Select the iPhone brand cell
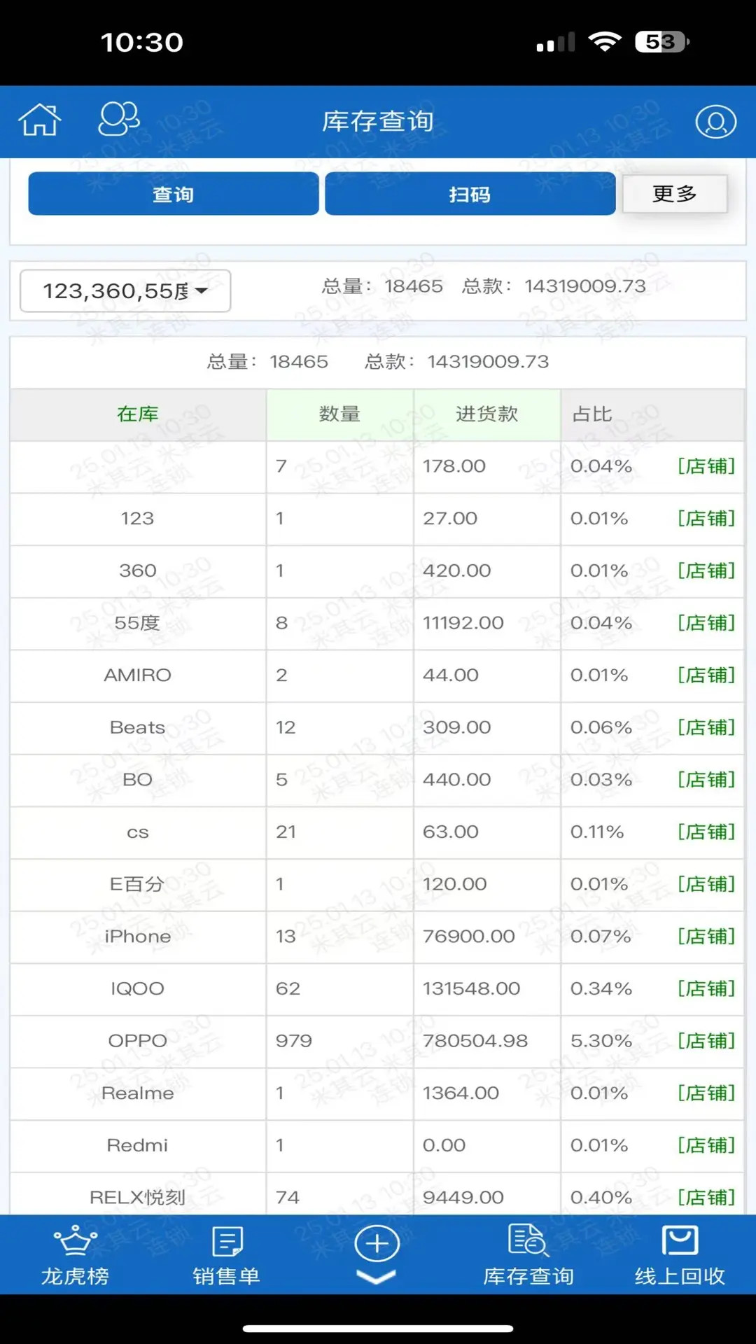Viewport: 756px width, 1344px height. 138,937
